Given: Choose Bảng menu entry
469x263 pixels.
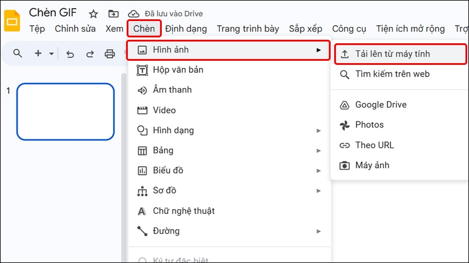Looking at the screenshot, I should (229, 151).
